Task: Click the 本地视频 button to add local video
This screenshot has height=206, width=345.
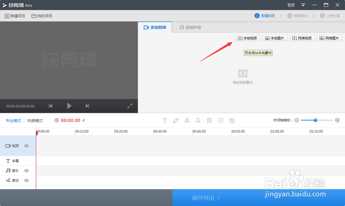Action: click(x=247, y=38)
